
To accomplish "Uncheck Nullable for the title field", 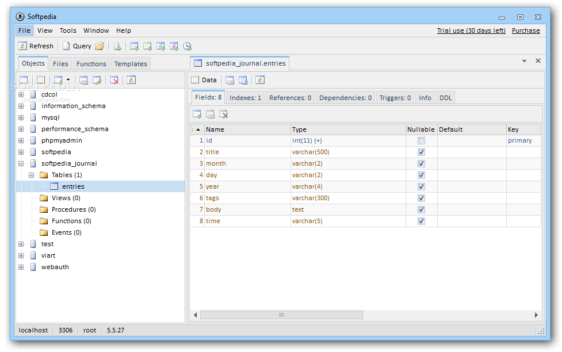I will click(x=421, y=152).
